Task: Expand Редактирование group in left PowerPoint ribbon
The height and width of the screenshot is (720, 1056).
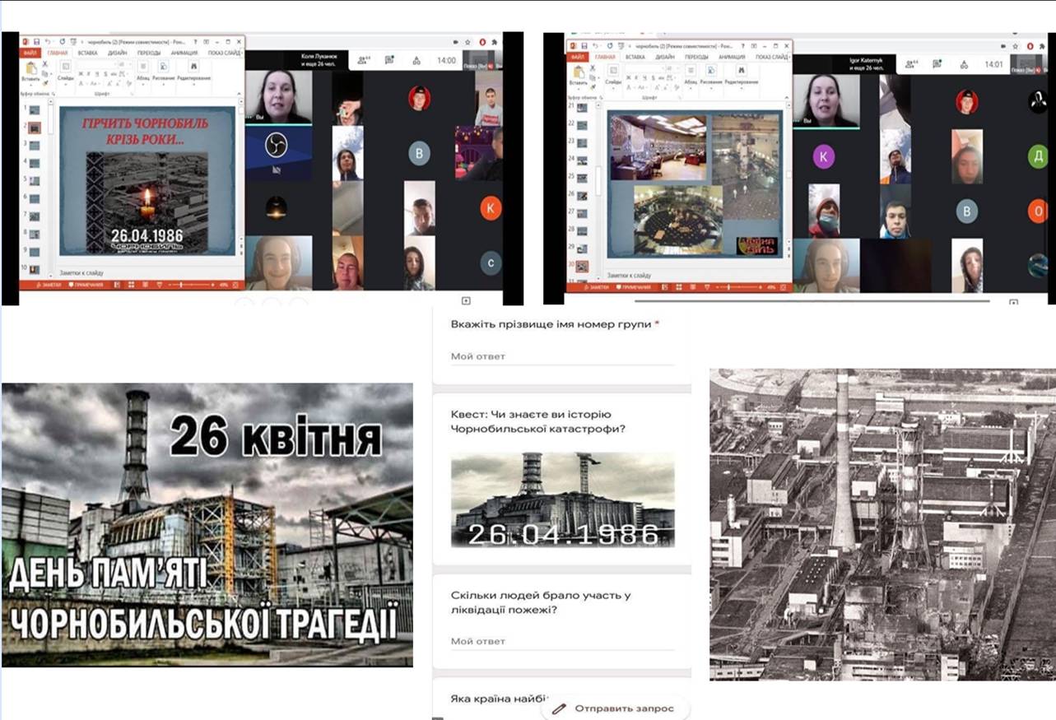Action: [x=194, y=70]
